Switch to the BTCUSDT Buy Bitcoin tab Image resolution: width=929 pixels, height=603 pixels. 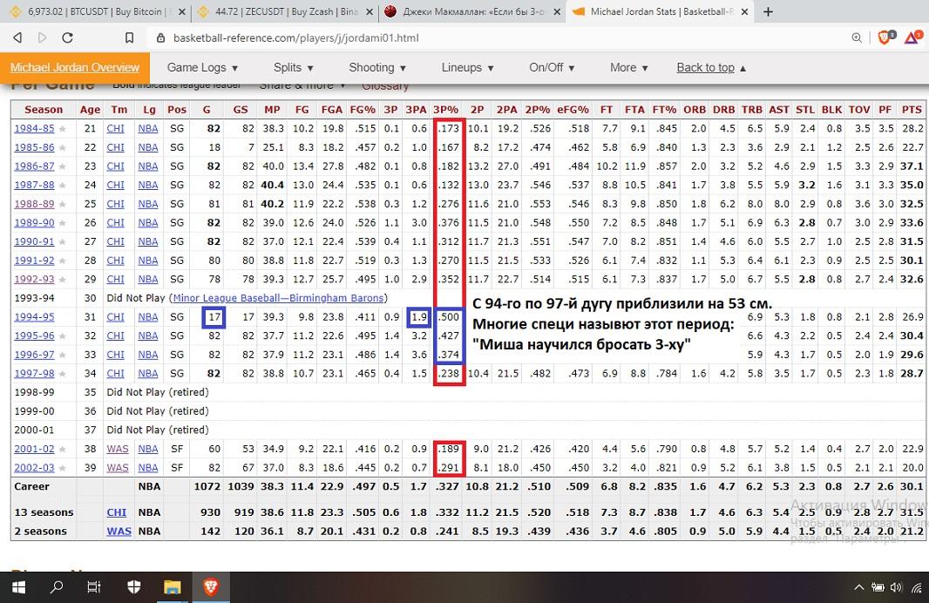[95, 12]
